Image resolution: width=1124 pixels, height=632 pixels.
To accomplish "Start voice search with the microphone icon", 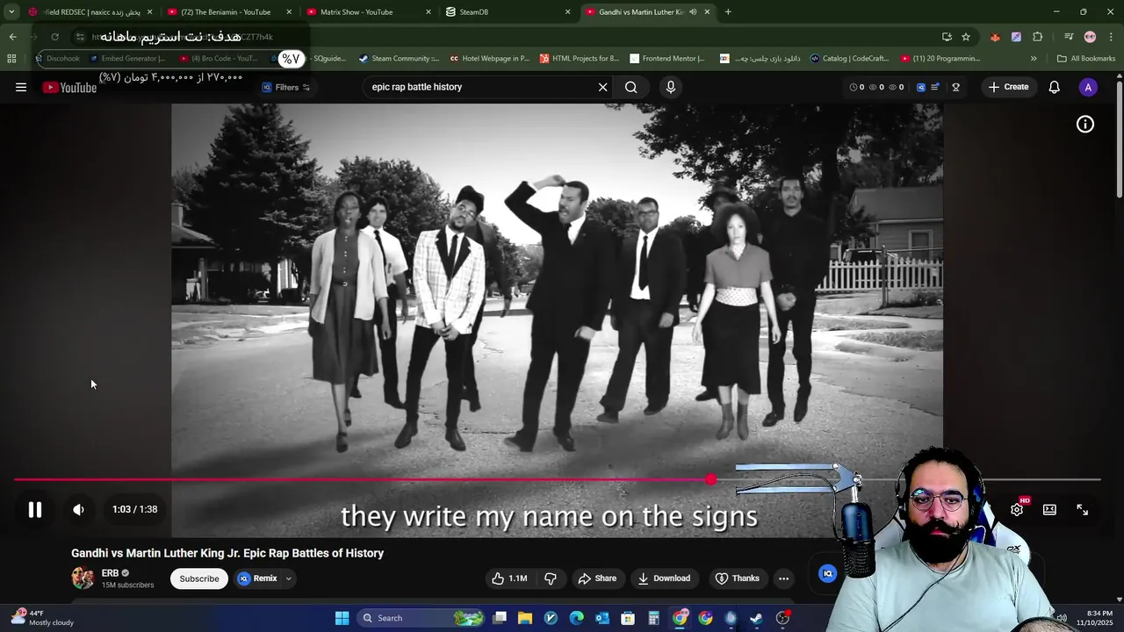I will coord(670,87).
